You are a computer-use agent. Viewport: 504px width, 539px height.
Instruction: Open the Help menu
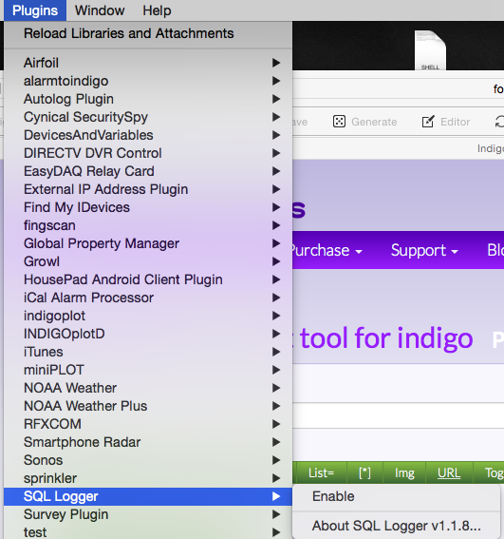157,10
